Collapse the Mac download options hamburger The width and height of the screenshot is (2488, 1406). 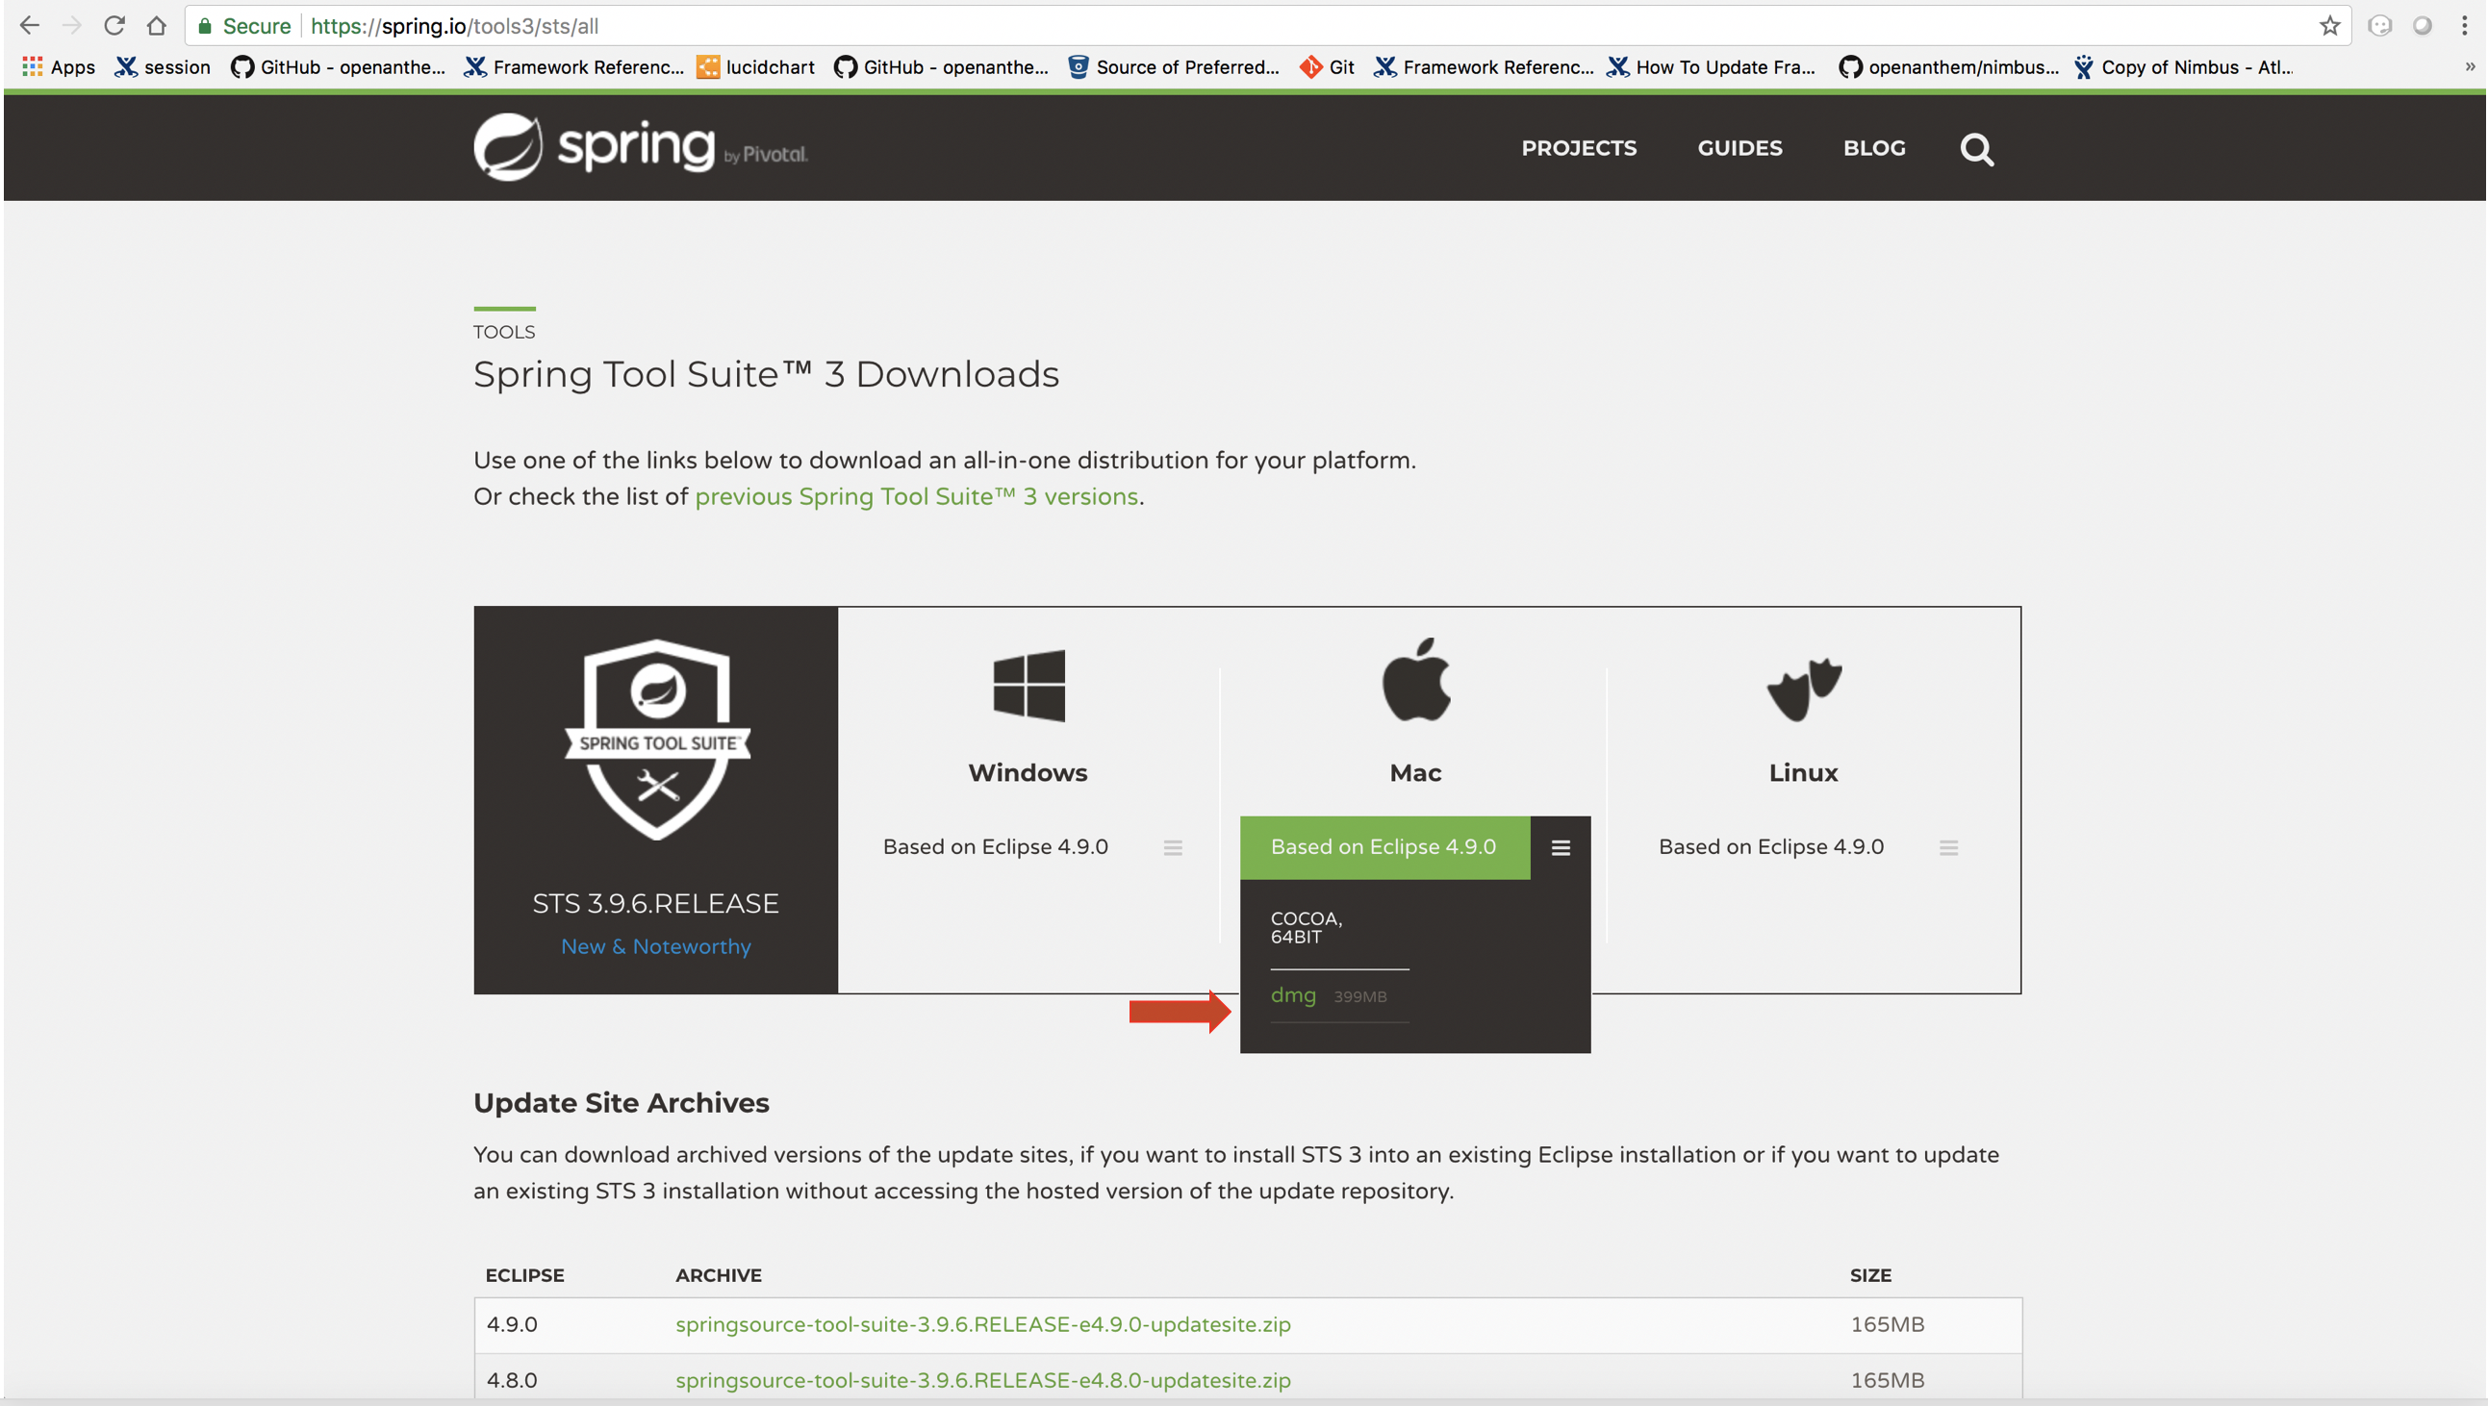click(x=1560, y=848)
